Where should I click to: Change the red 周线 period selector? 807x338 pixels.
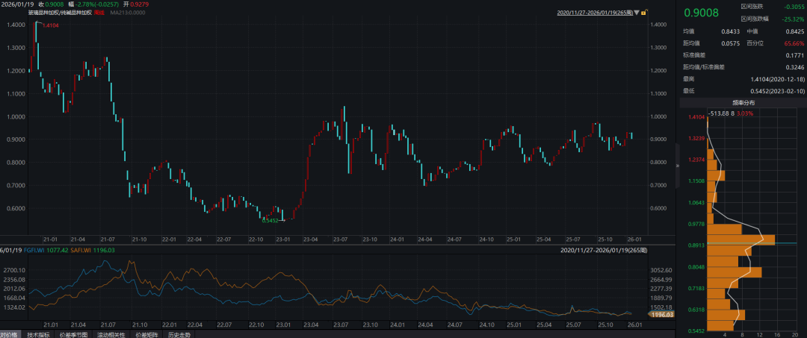(99, 13)
